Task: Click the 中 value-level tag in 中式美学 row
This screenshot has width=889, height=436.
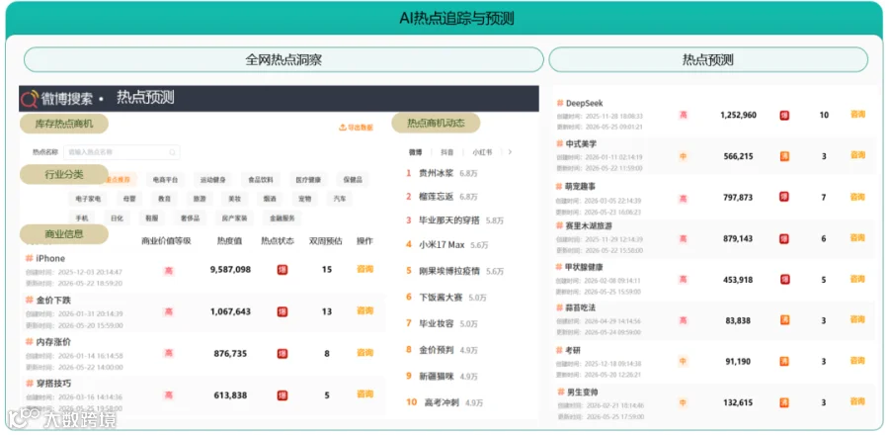Action: click(x=684, y=156)
